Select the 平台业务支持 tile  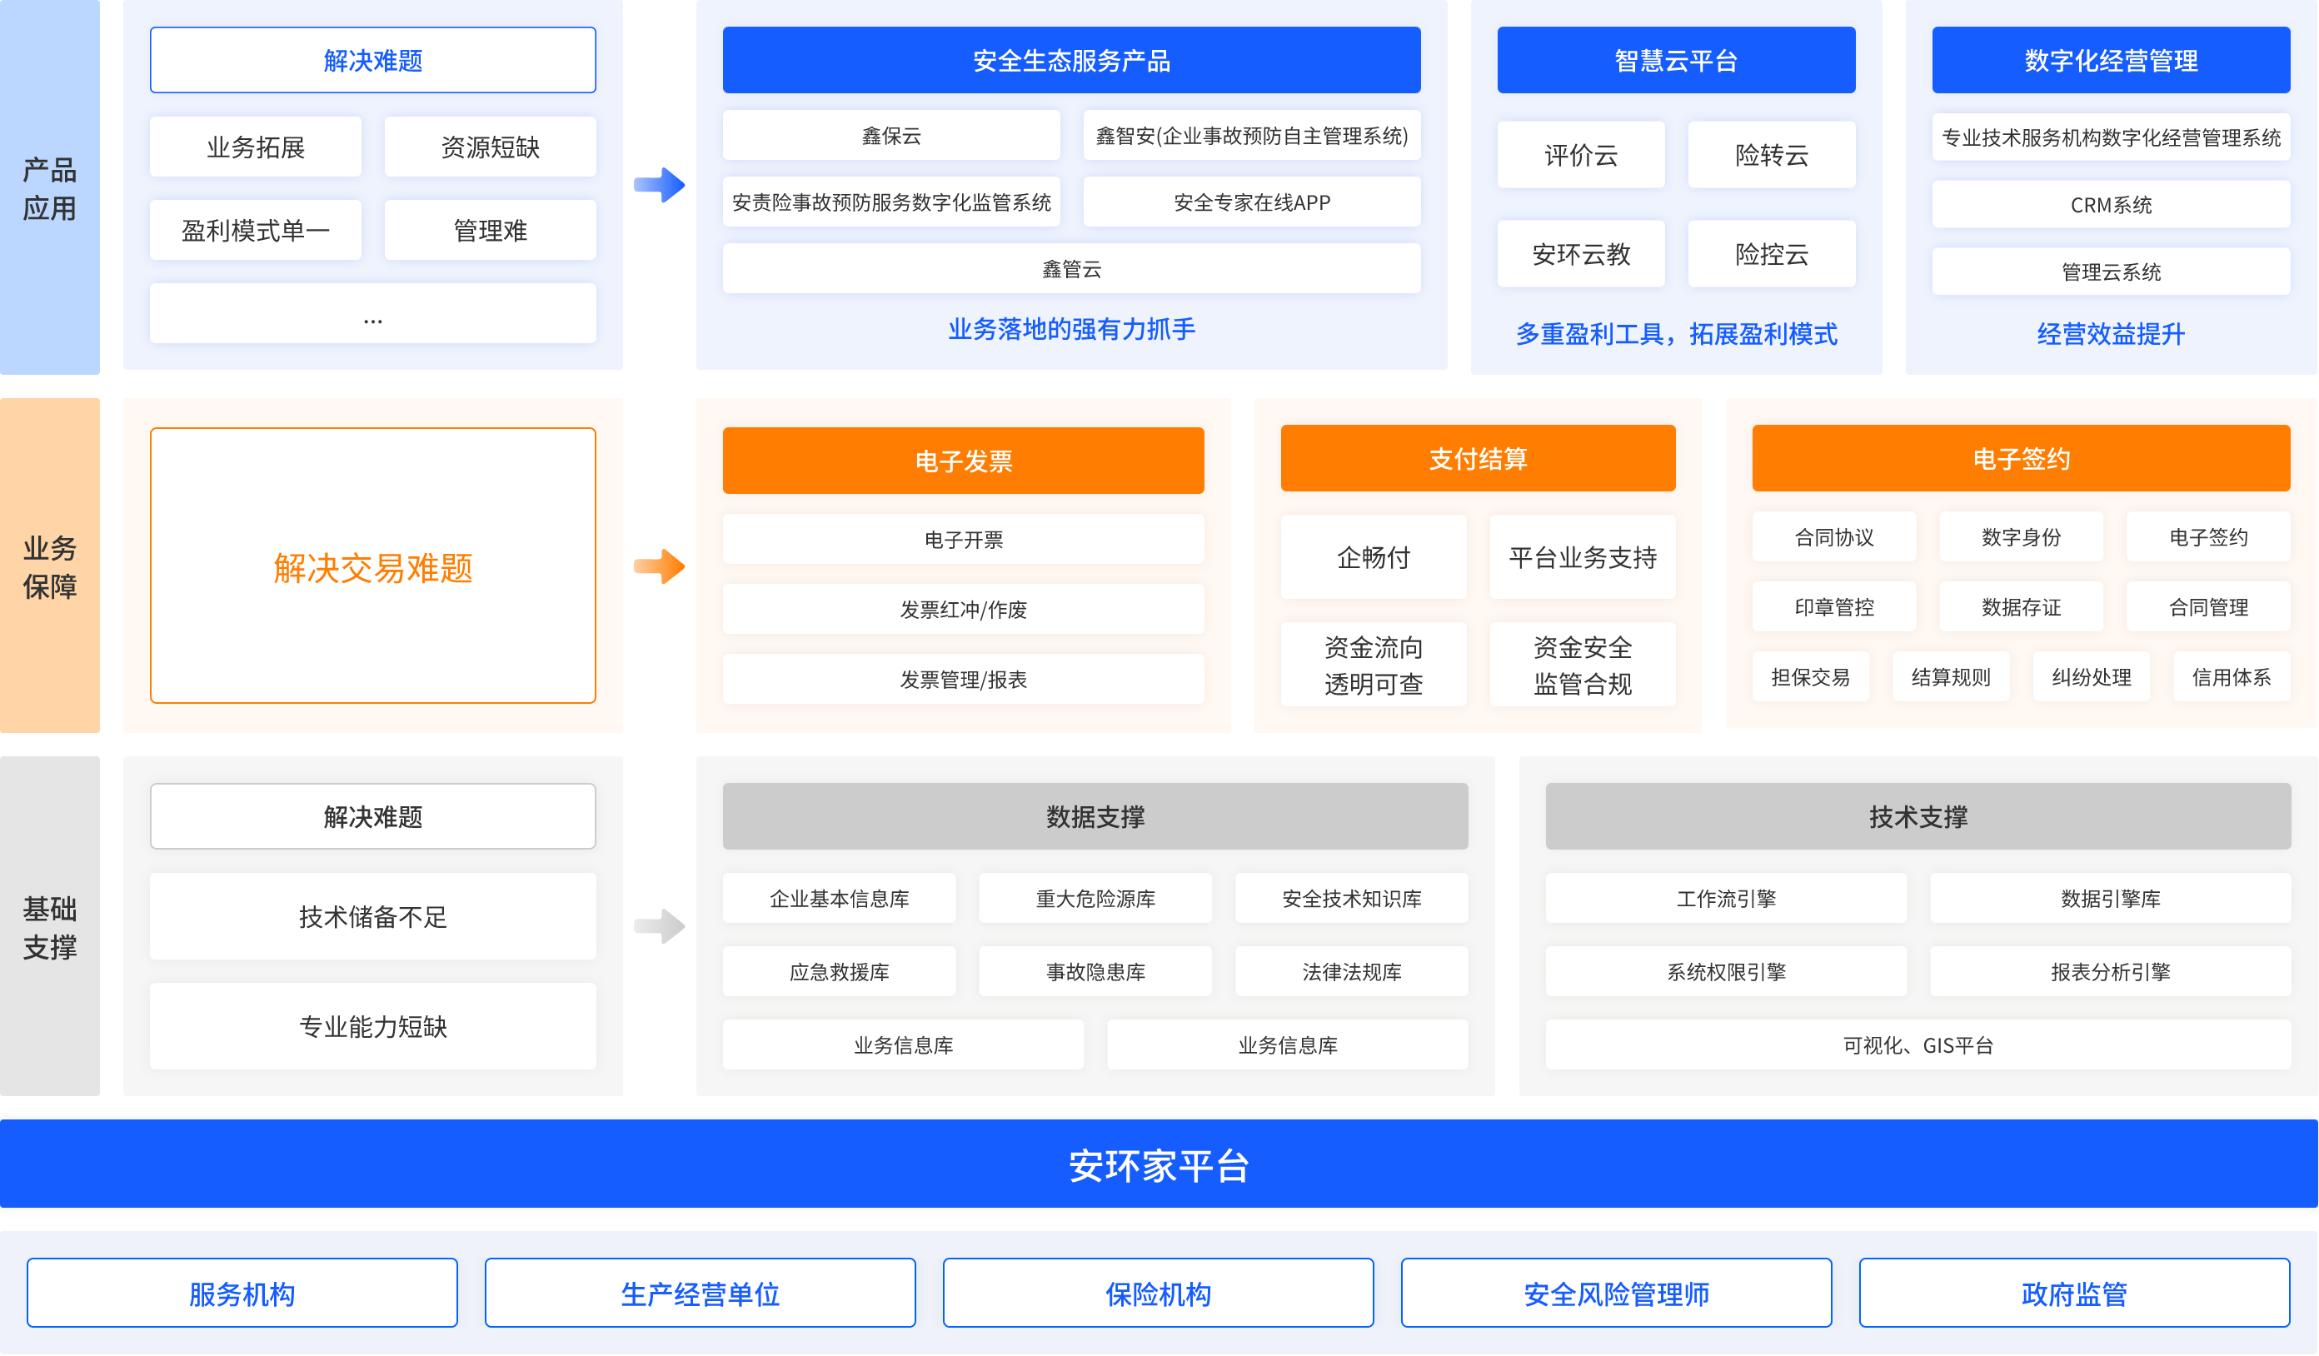point(1582,556)
